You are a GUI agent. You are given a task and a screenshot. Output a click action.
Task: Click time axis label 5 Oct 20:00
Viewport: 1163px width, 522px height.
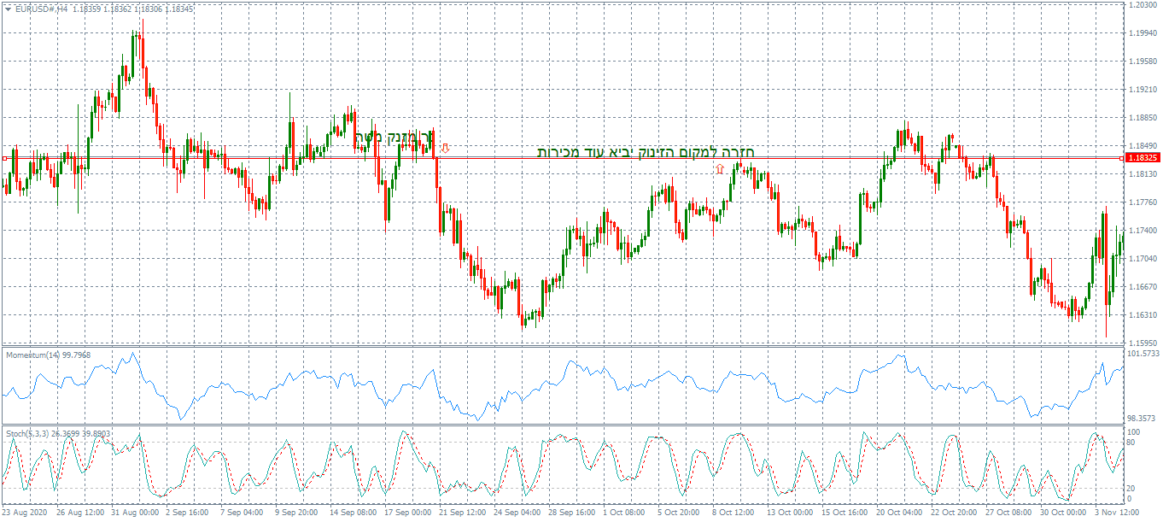coord(681,513)
